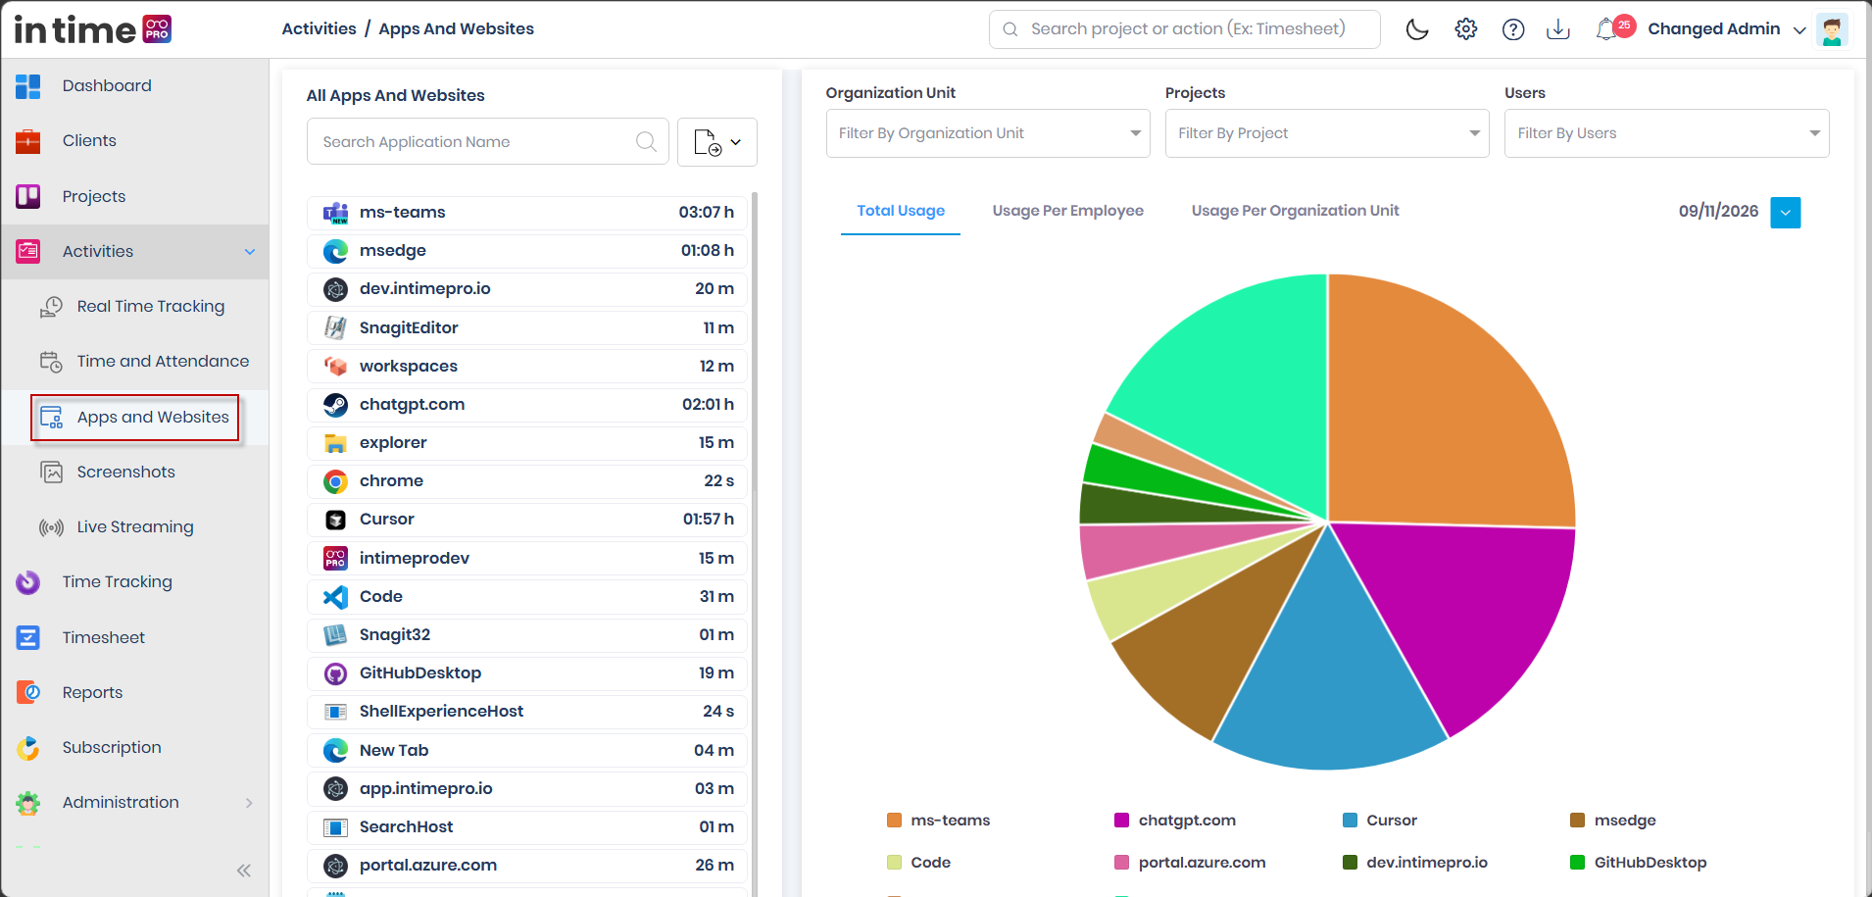
Task: Open Changed Admin account menu
Action: coord(1726,29)
